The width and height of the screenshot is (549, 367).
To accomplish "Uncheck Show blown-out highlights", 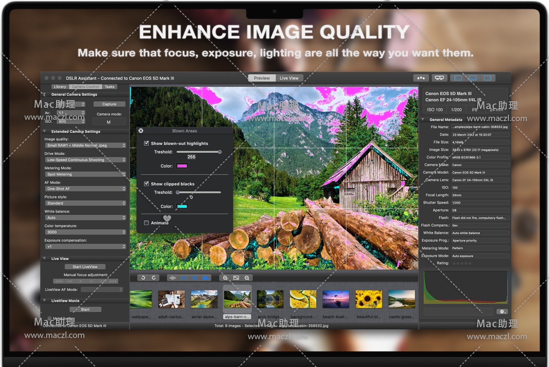I will [x=146, y=143].
